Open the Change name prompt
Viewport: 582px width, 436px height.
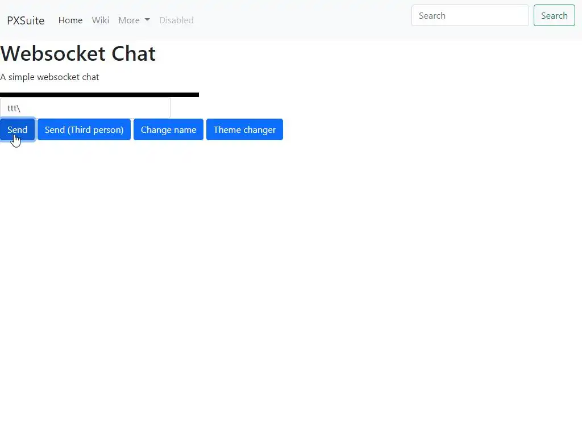pos(168,129)
